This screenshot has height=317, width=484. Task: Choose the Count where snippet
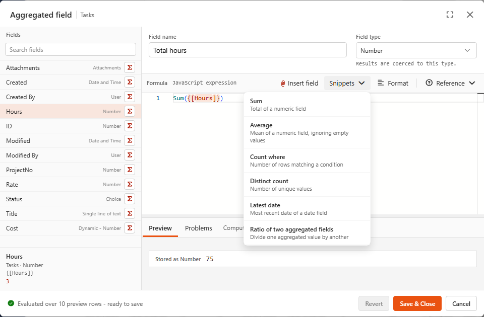click(307, 161)
